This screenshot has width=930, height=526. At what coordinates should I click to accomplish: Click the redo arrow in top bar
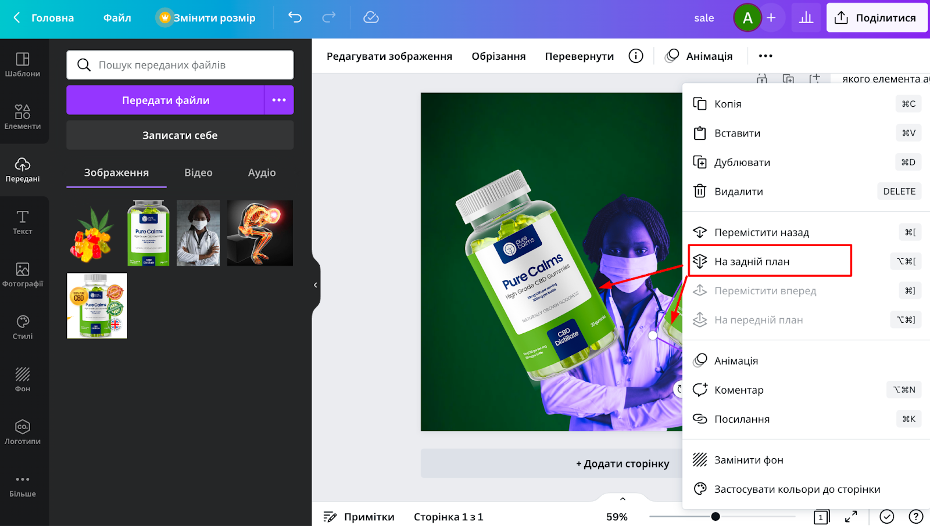[329, 17]
